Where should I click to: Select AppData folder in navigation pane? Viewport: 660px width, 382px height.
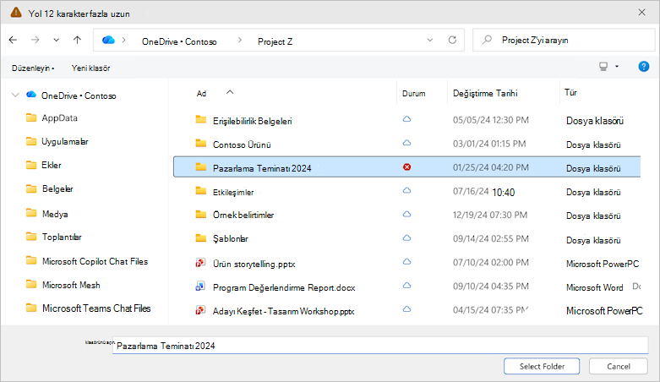59,118
